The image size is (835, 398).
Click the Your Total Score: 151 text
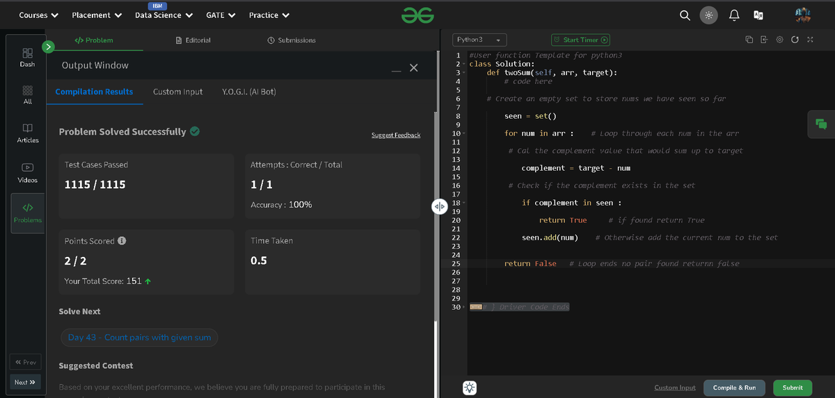click(x=108, y=281)
